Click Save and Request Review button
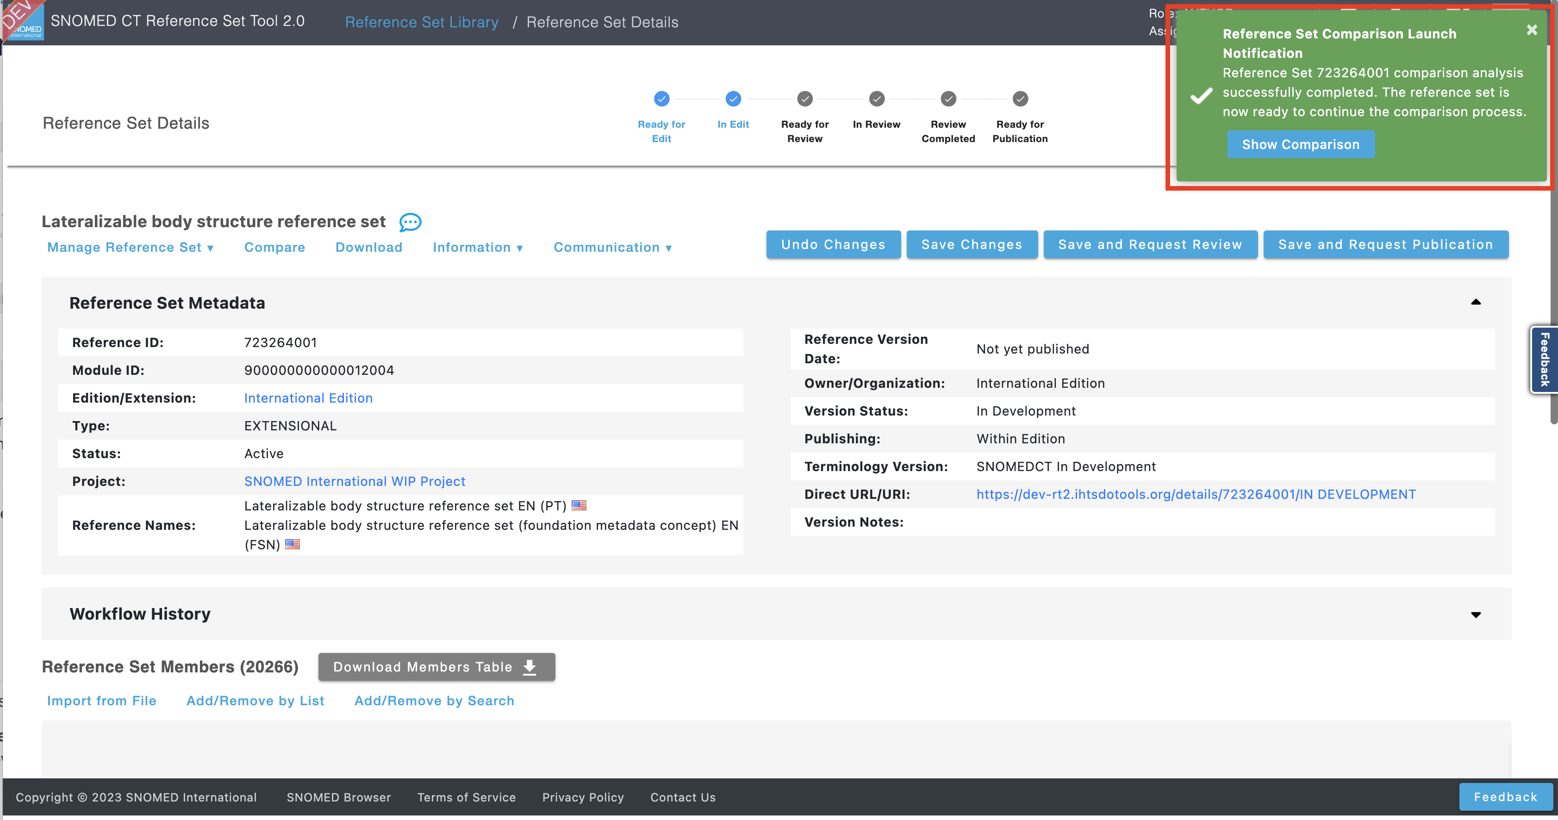The height and width of the screenshot is (820, 1558). [x=1150, y=244]
